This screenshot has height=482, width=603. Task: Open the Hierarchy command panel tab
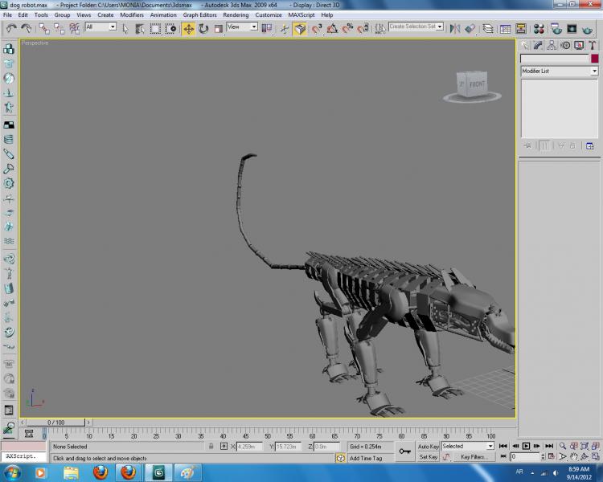(552, 46)
